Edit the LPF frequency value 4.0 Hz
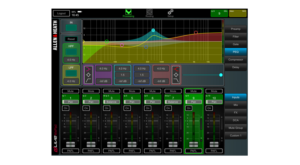This screenshot has height=165, width=300. pos(71,81)
